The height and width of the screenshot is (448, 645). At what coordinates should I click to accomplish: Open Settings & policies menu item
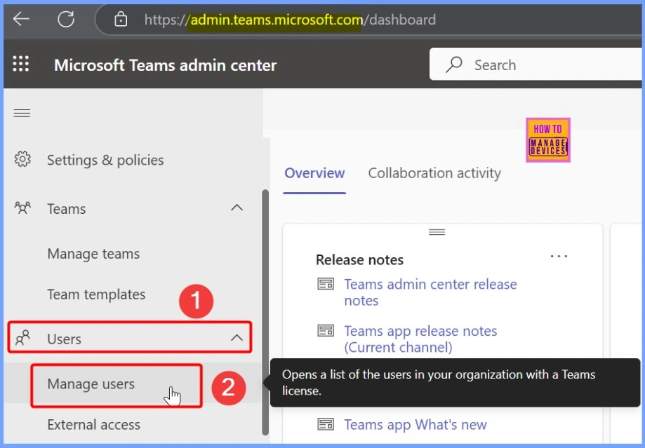pos(105,160)
